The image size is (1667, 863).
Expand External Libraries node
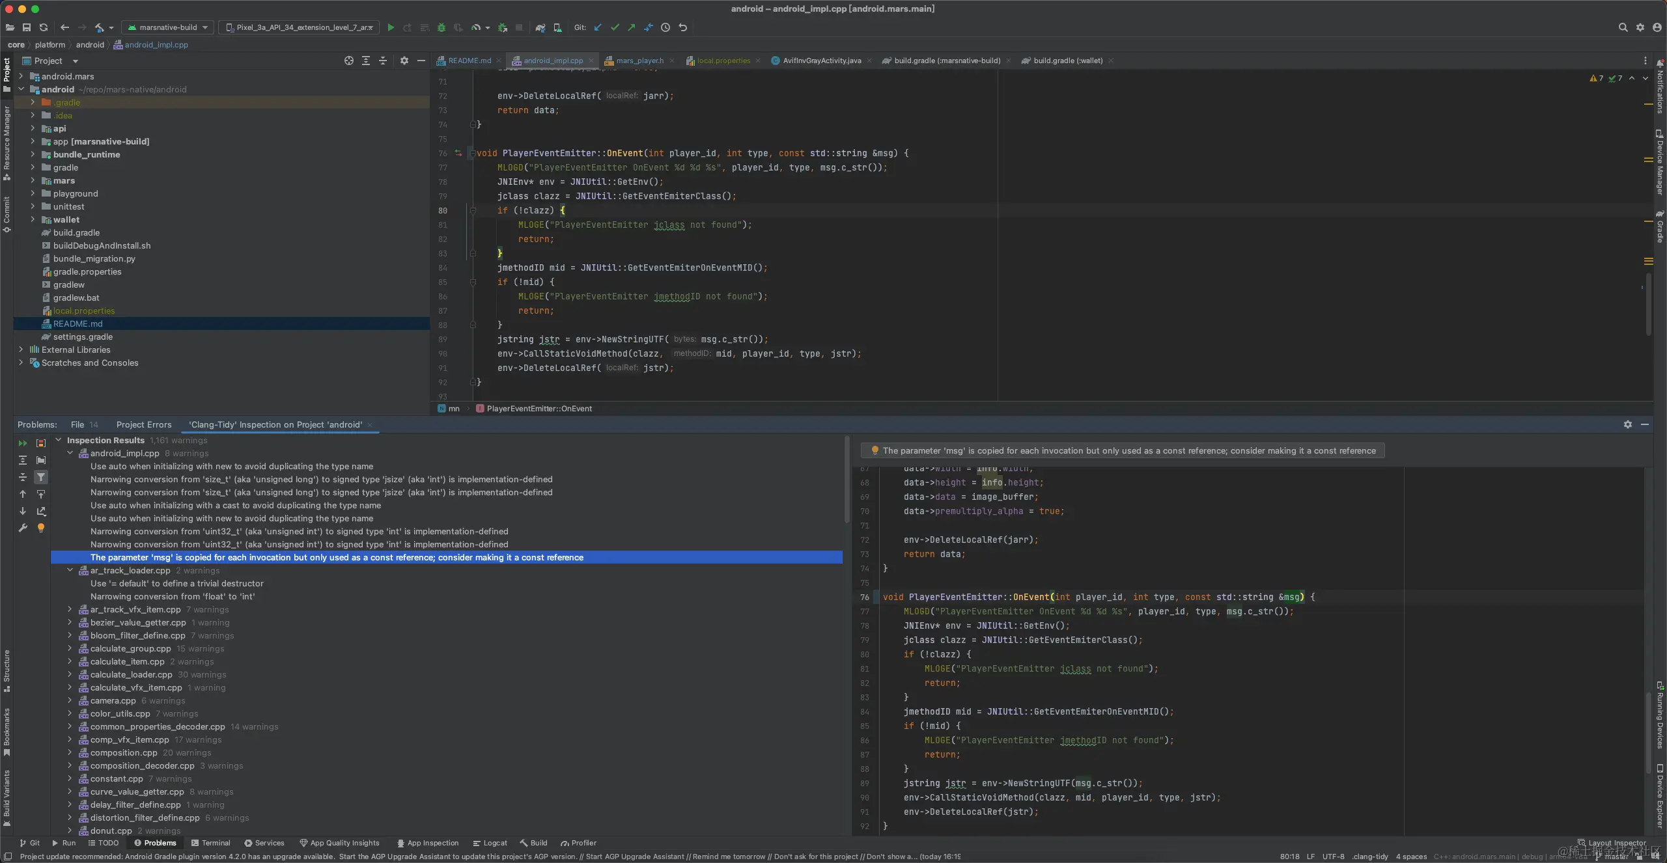pyautogui.click(x=21, y=349)
